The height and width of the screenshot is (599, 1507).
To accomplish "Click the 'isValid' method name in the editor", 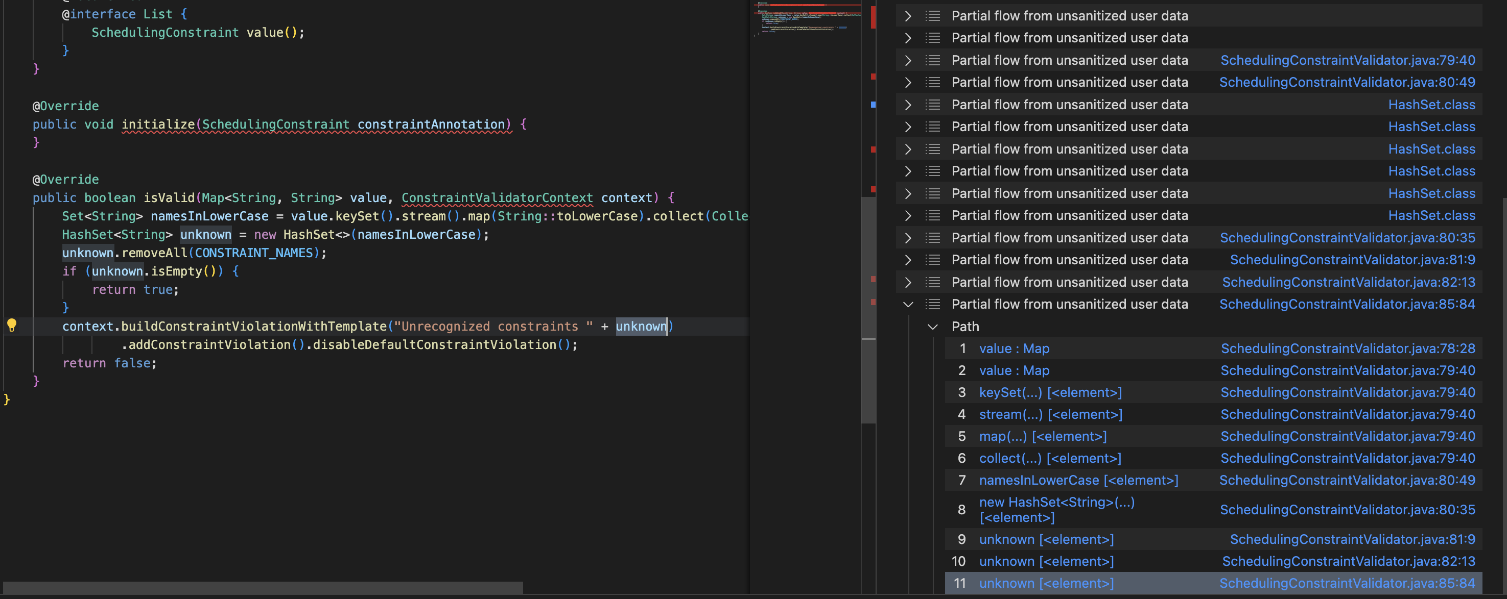I will point(169,198).
